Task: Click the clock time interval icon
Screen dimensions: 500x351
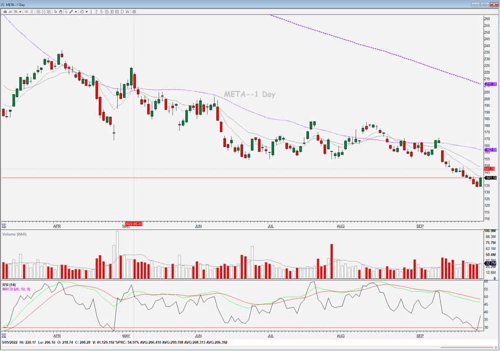Action: point(82,12)
